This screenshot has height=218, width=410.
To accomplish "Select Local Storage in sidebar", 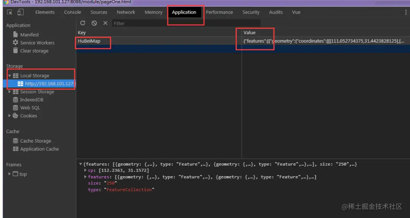I will [34, 76].
